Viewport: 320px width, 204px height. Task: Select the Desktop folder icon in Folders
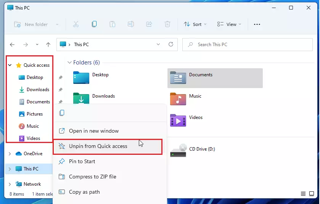pyautogui.click(x=81, y=77)
